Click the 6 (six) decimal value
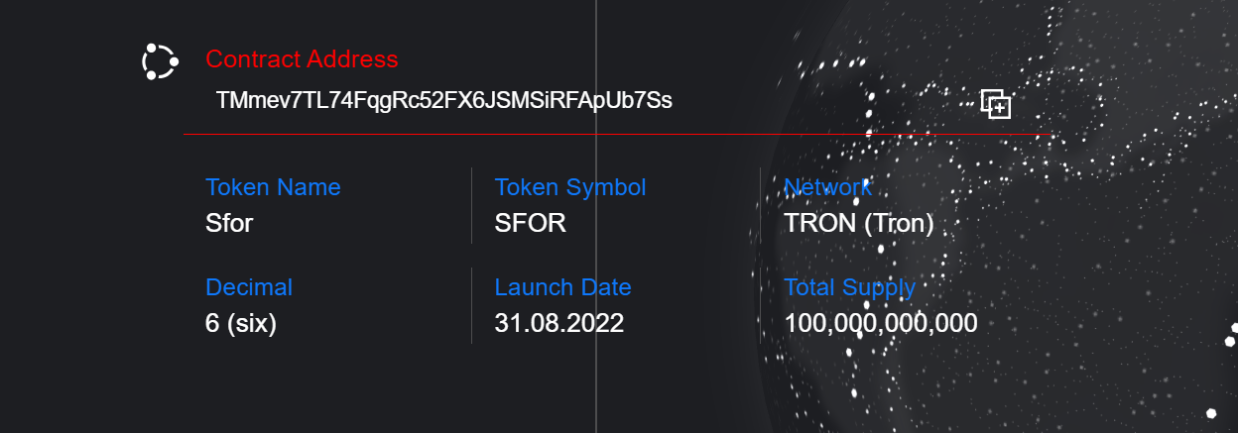This screenshot has width=1238, height=433. tap(241, 323)
